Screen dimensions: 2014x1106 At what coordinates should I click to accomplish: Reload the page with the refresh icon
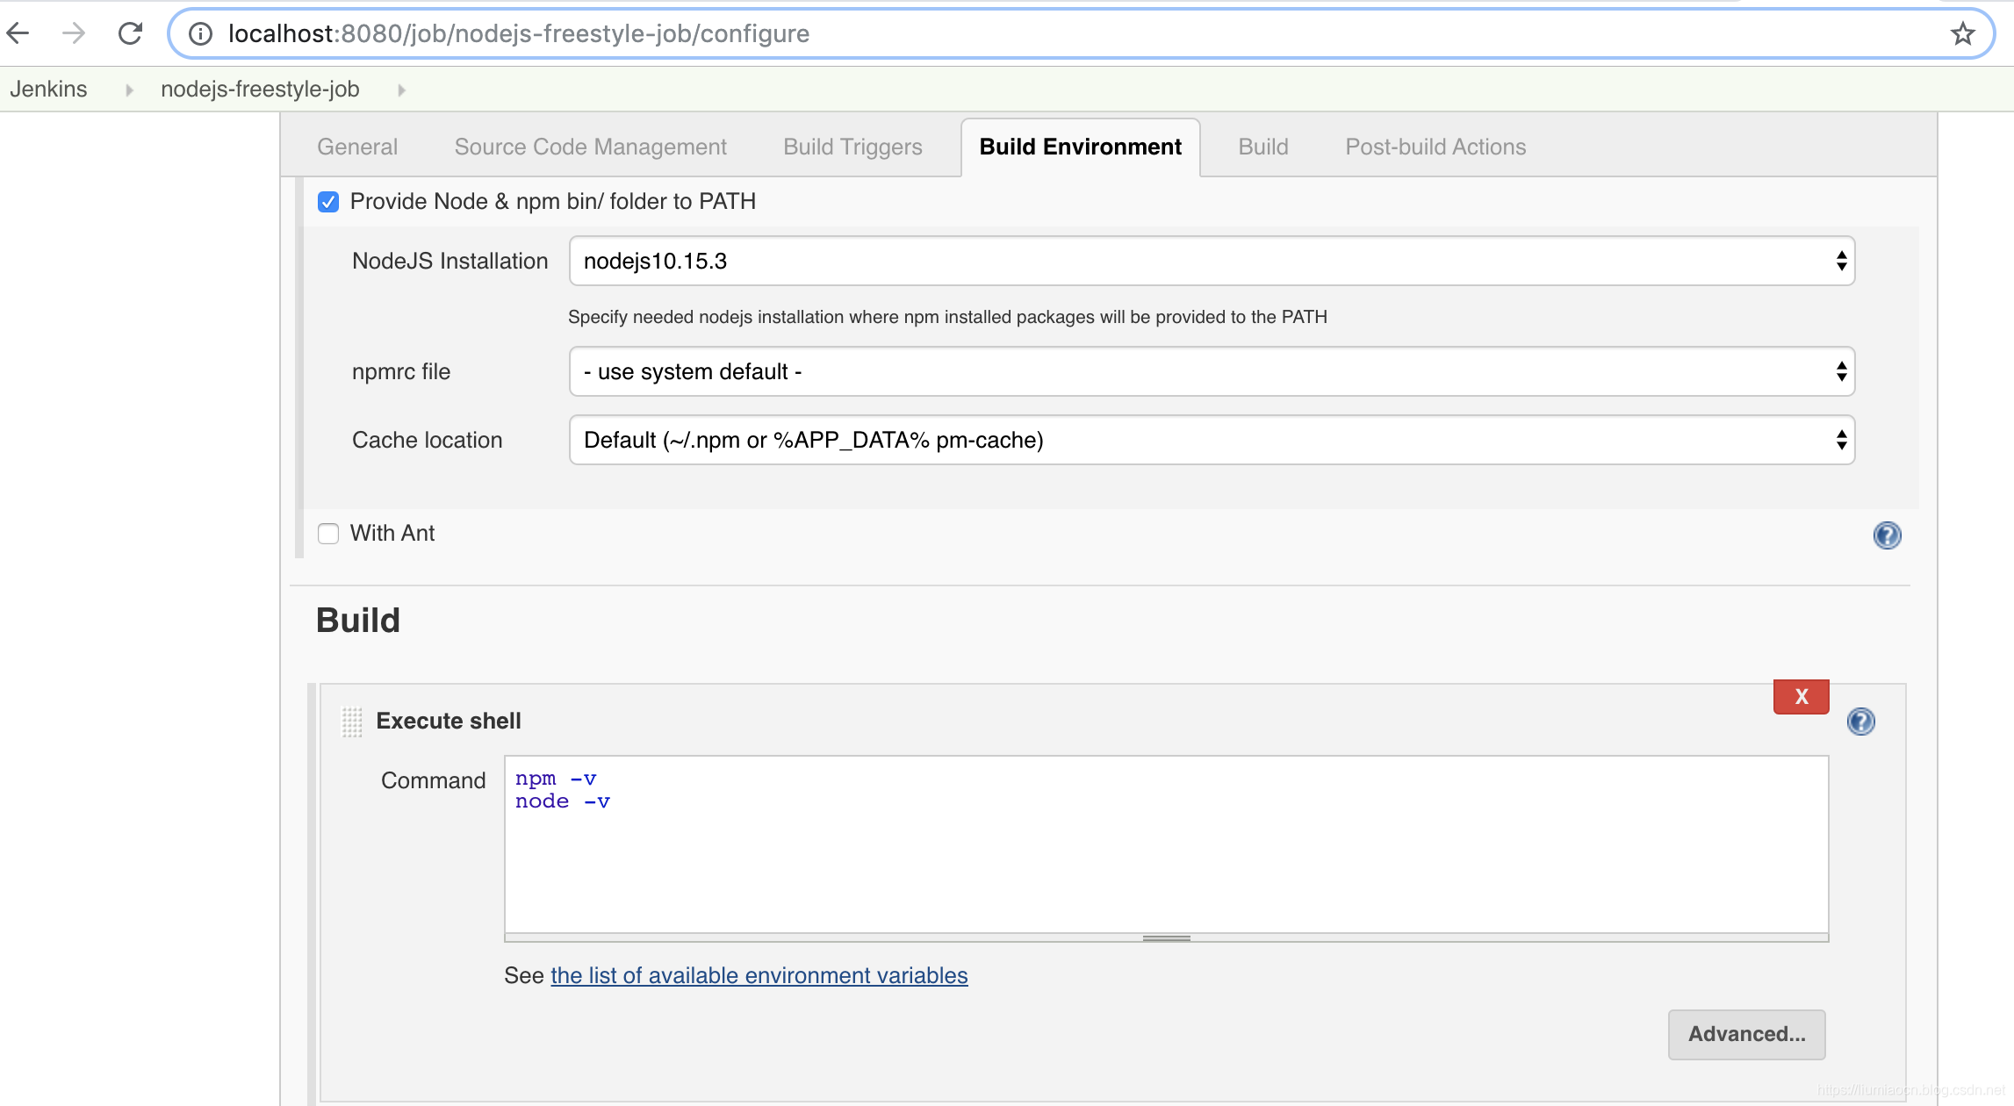pyautogui.click(x=130, y=33)
